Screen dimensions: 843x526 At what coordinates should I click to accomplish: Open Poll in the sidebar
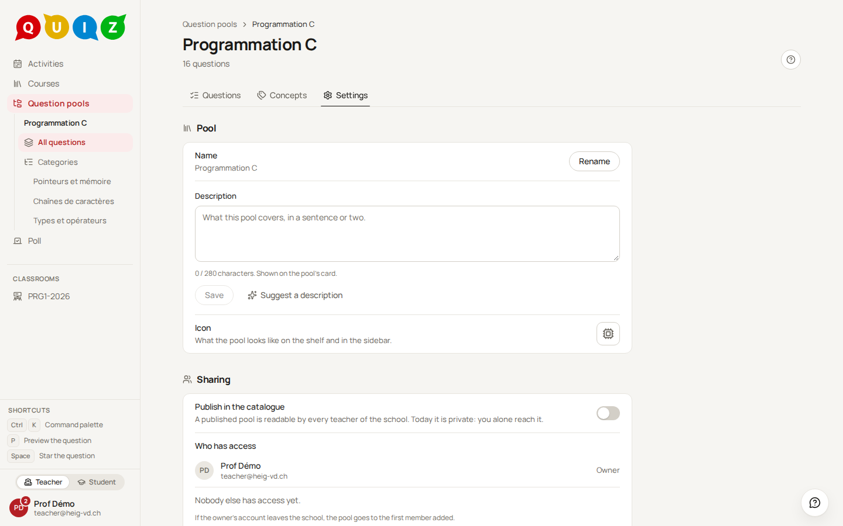tap(70, 241)
